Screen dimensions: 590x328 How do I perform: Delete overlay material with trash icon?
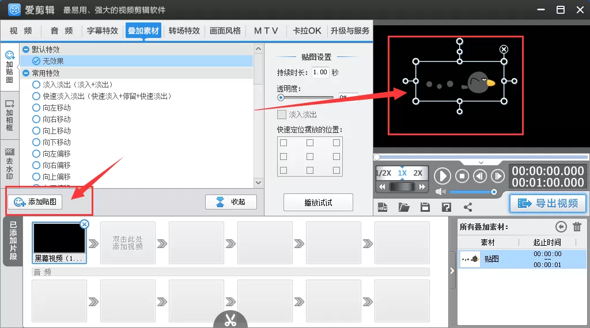[x=577, y=227]
